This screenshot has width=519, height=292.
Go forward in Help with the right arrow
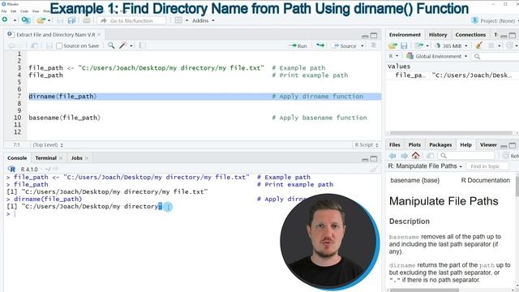pos(404,155)
